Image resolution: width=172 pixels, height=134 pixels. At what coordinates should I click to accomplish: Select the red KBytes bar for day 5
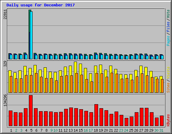(31, 111)
